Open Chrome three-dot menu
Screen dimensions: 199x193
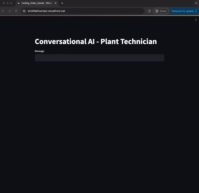196,11
